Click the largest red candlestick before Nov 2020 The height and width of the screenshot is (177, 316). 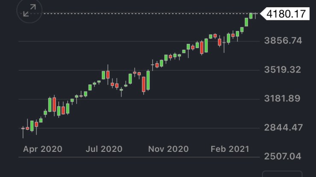[144, 84]
